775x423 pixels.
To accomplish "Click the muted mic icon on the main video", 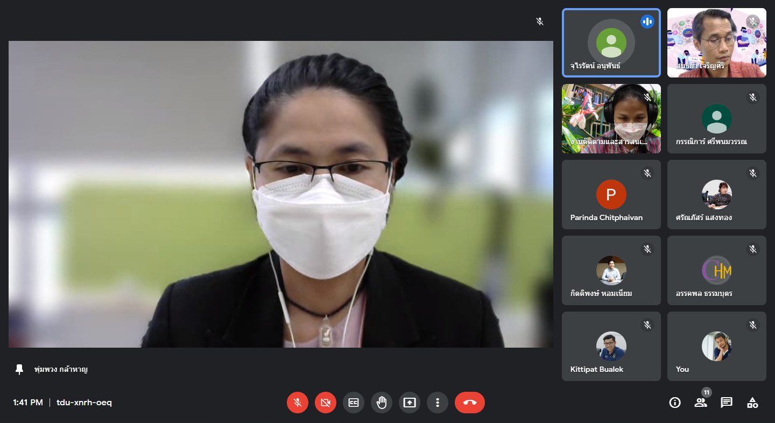I will (x=540, y=22).
